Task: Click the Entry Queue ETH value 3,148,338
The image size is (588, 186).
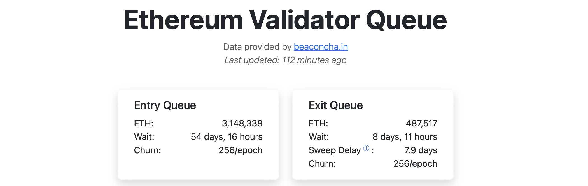Action: pos(242,123)
